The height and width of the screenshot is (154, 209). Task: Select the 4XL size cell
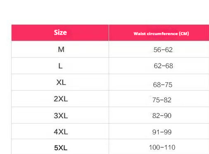(x=61, y=132)
